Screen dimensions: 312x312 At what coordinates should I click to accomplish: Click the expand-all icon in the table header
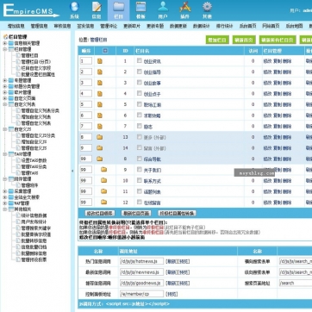point(105,51)
